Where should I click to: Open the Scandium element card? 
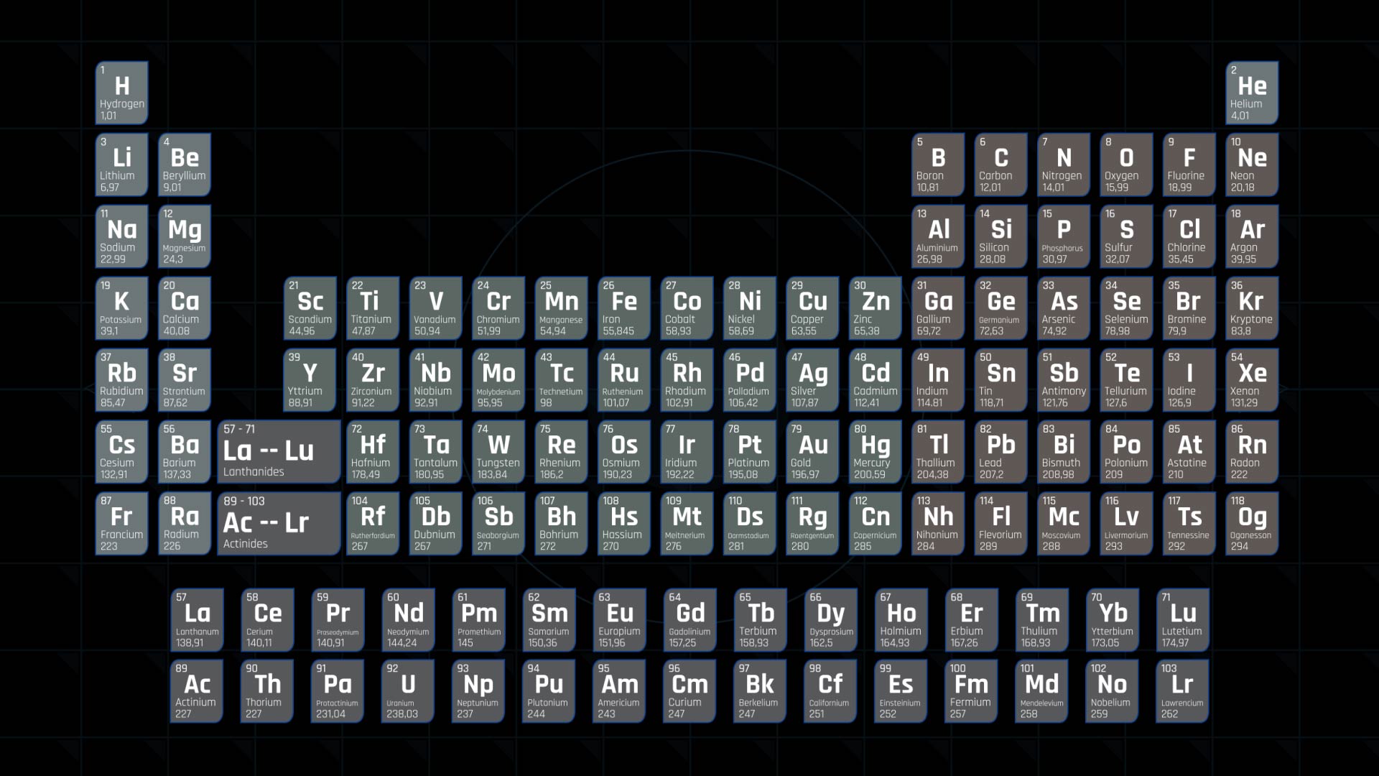[x=310, y=308]
